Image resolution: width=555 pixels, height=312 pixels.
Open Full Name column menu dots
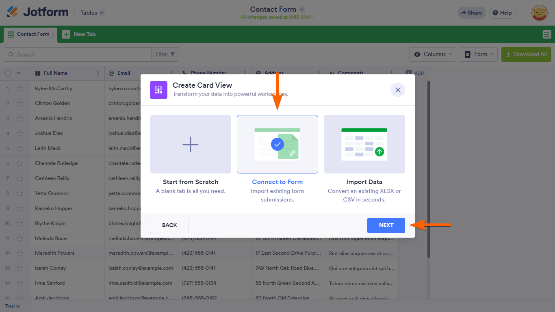98,73
